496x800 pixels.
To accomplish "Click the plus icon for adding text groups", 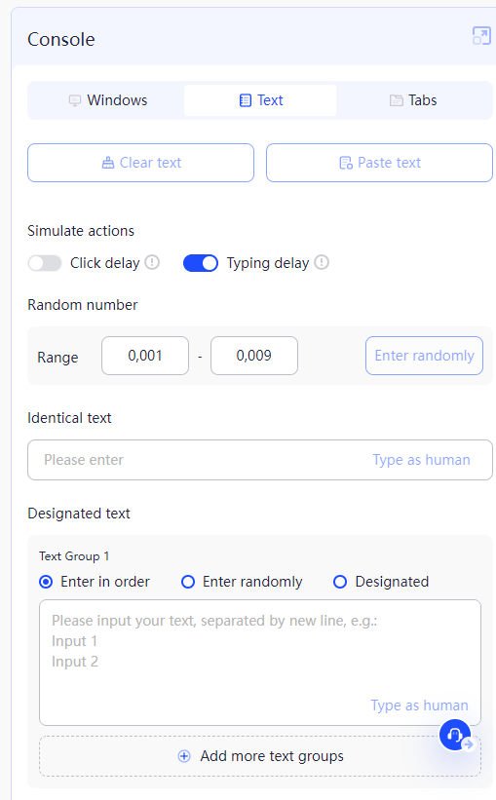I will [x=184, y=756].
